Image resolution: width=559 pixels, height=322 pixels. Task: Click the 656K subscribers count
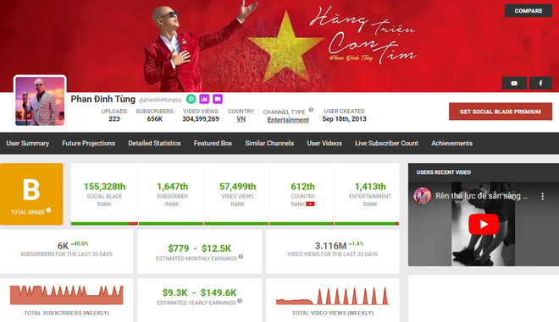pos(155,119)
